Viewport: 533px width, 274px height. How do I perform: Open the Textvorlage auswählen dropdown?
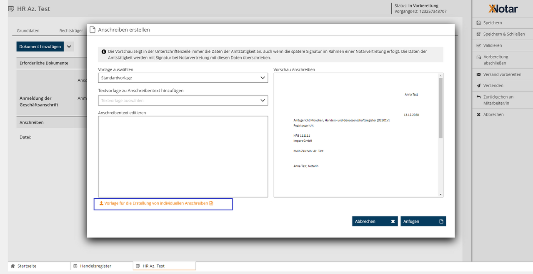coord(183,101)
